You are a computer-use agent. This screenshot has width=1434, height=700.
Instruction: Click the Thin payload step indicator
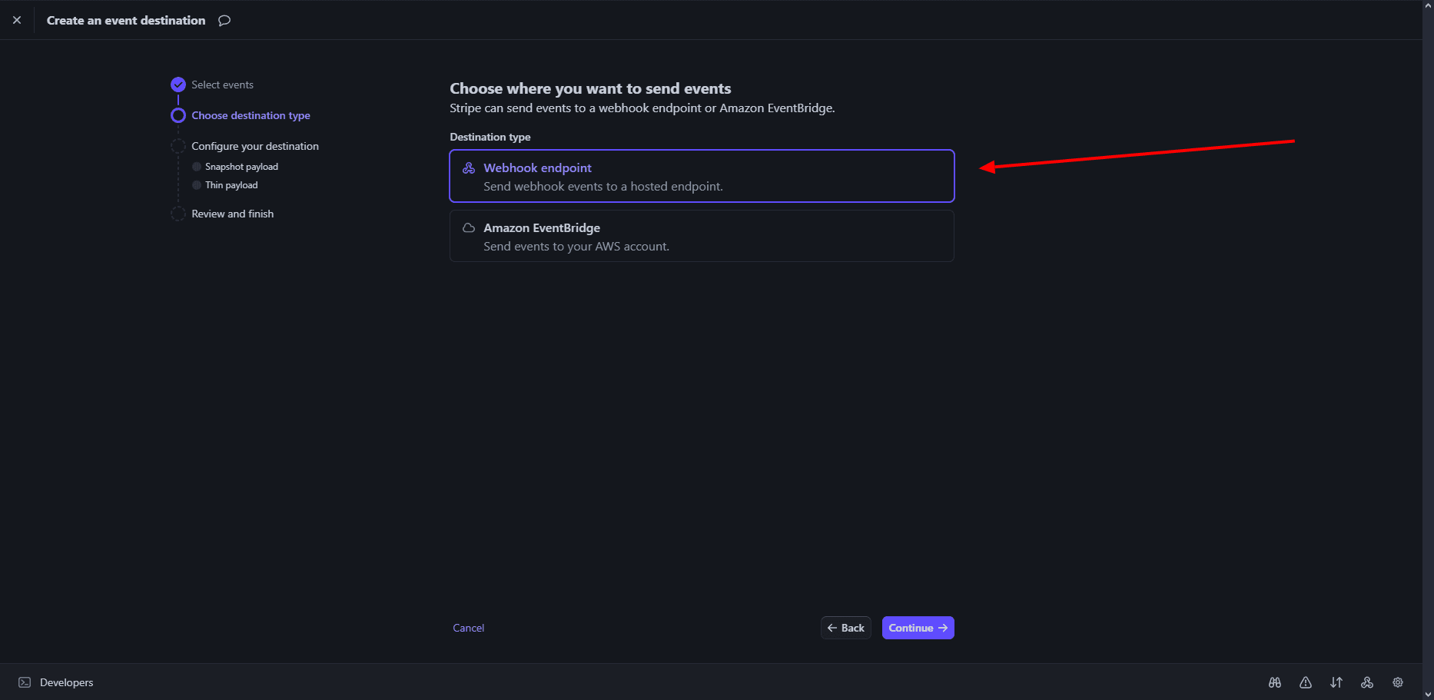197,184
